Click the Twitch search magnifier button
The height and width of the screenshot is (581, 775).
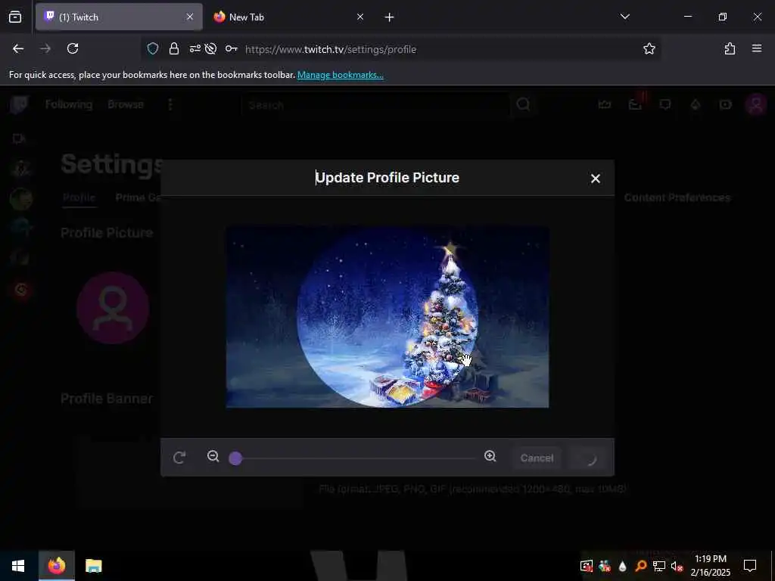tap(523, 104)
